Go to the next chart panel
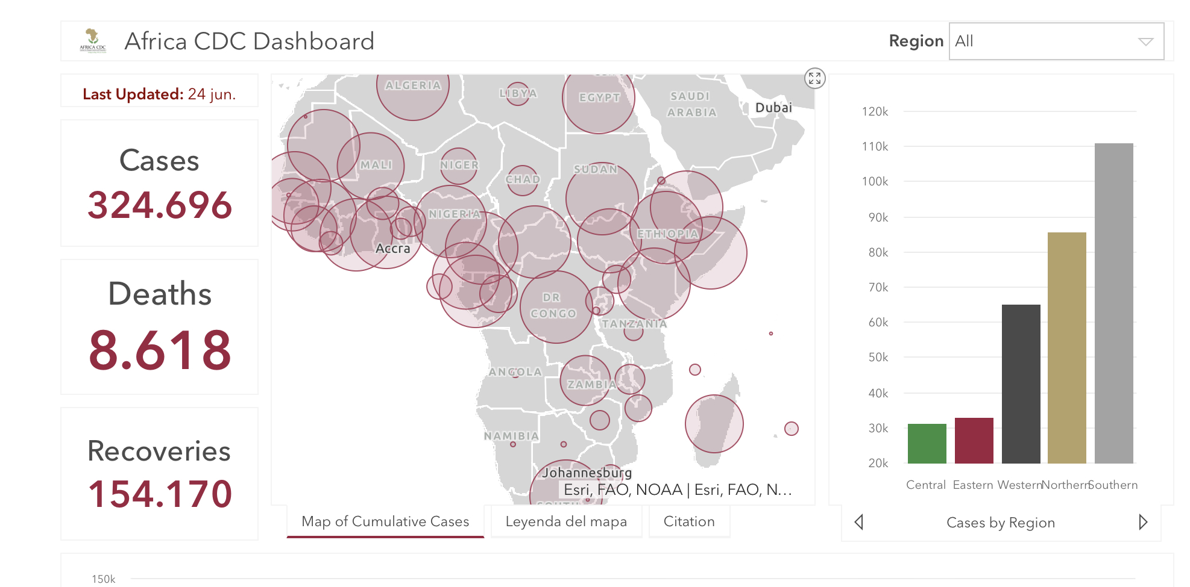This screenshot has height=587, width=1190. click(x=1142, y=522)
